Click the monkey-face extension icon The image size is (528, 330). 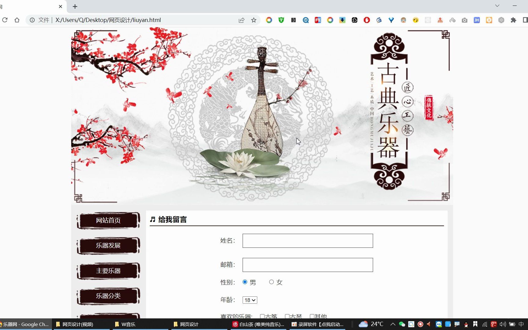pyautogui.click(x=403, y=20)
